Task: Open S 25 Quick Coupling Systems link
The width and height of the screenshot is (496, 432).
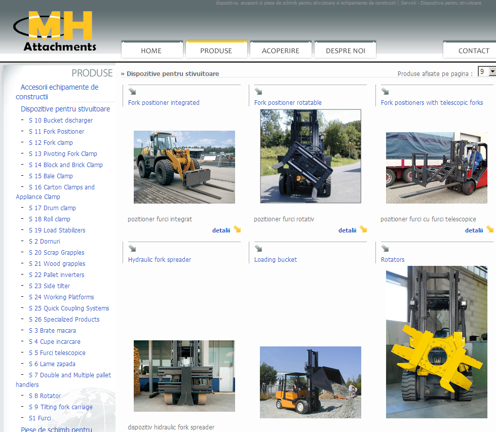Action: click(x=68, y=308)
